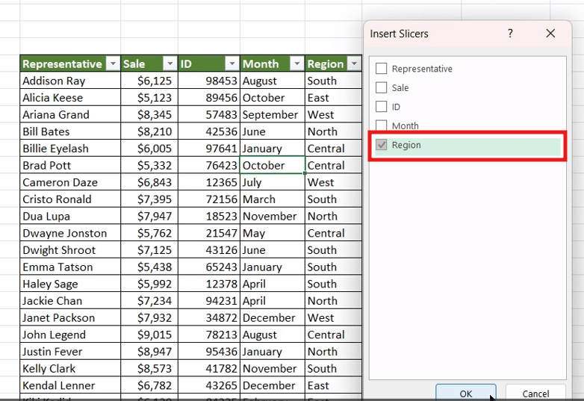Select the March month cell
584x401 pixels.
[x=273, y=199]
